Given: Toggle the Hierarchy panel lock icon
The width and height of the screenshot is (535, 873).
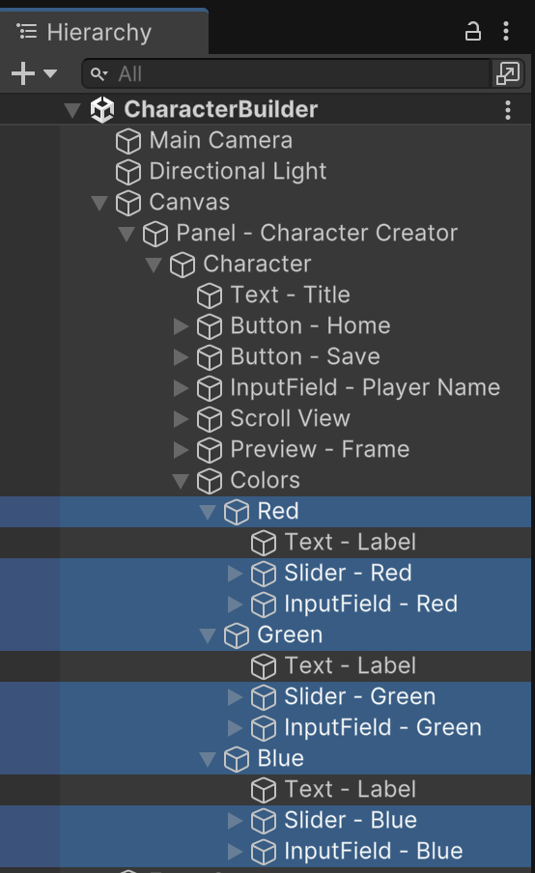Looking at the screenshot, I should point(472,32).
